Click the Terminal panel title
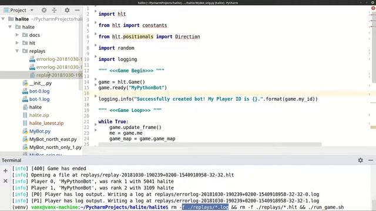Image resolution: width=376 pixels, height=211 pixels. pyautogui.click(x=12, y=160)
